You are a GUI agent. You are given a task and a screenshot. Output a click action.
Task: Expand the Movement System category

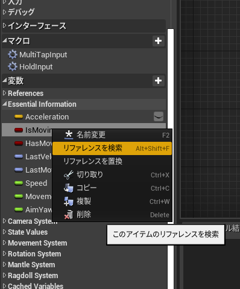coord(4,243)
